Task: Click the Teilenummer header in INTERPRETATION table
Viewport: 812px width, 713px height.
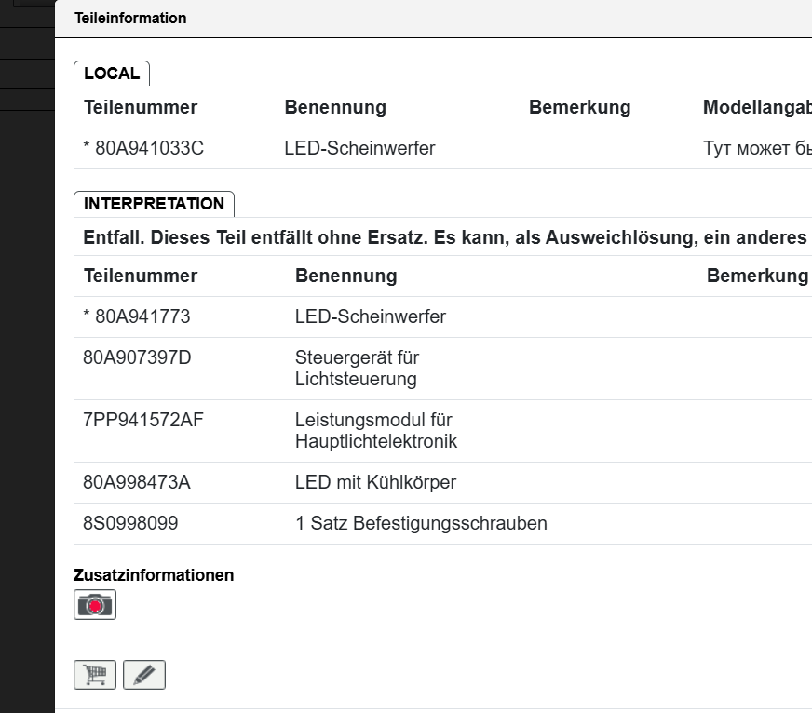Action: coord(141,276)
